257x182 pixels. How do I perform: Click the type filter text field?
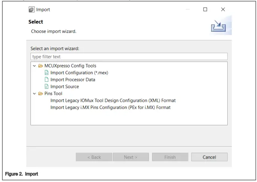[129, 57]
